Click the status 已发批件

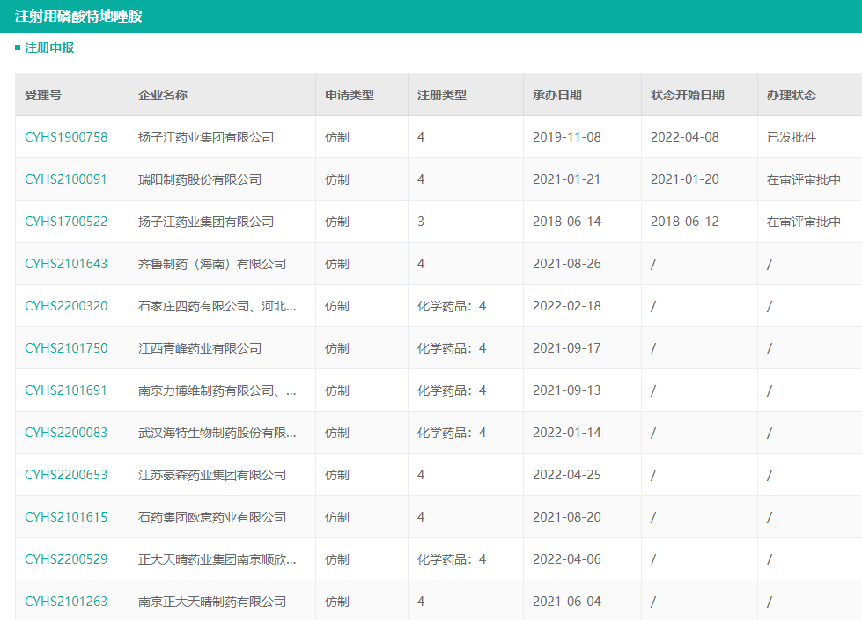pos(792,137)
